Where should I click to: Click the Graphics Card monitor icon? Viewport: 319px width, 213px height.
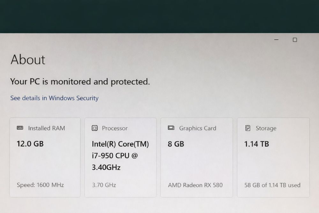(x=171, y=128)
